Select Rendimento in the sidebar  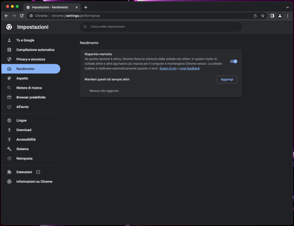point(31,69)
